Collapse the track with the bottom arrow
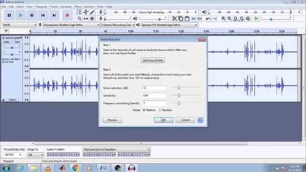The width and height of the screenshot is (306, 172). [x=3, y=100]
